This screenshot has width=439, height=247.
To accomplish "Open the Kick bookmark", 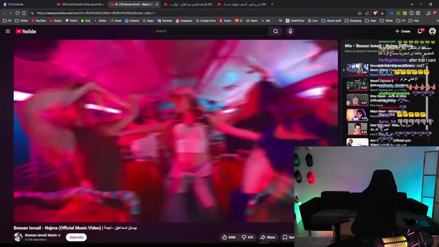I will (x=85, y=21).
